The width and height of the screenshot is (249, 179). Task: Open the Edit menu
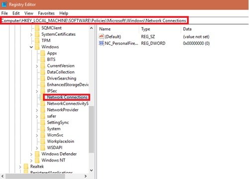click(16, 13)
